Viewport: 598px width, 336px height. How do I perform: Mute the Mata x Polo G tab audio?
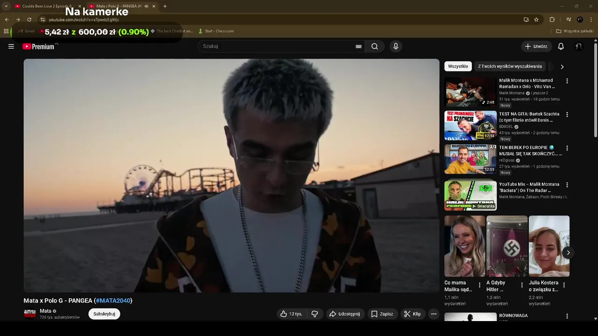146,6
